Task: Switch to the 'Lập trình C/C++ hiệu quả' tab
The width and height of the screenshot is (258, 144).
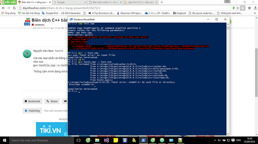Action: tap(141, 2)
